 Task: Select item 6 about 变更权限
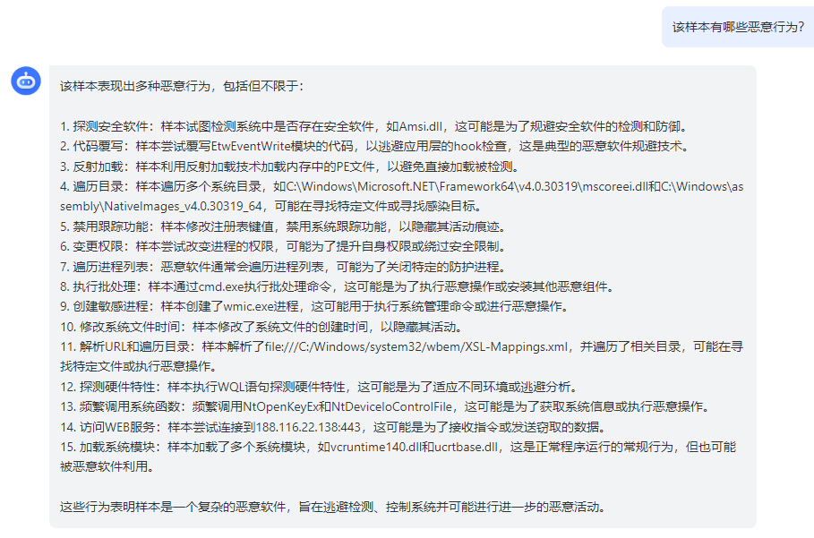click(x=284, y=247)
